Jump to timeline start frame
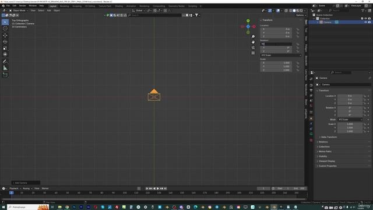 point(147,188)
